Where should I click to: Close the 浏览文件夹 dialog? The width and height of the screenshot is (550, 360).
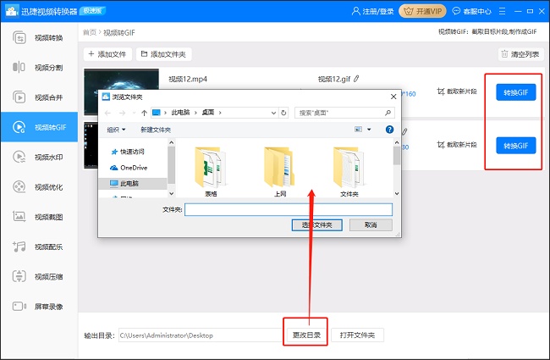tap(393, 97)
